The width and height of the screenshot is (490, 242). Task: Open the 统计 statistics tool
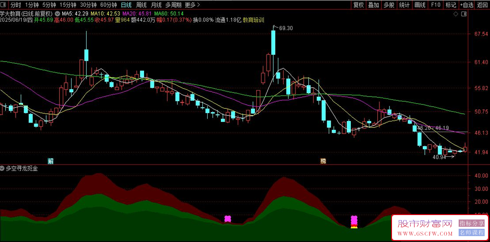[404, 5]
